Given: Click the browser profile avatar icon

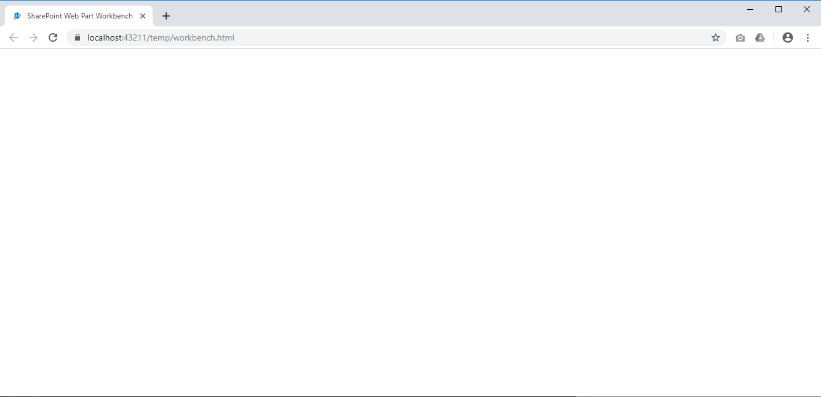Looking at the screenshot, I should 788,37.
